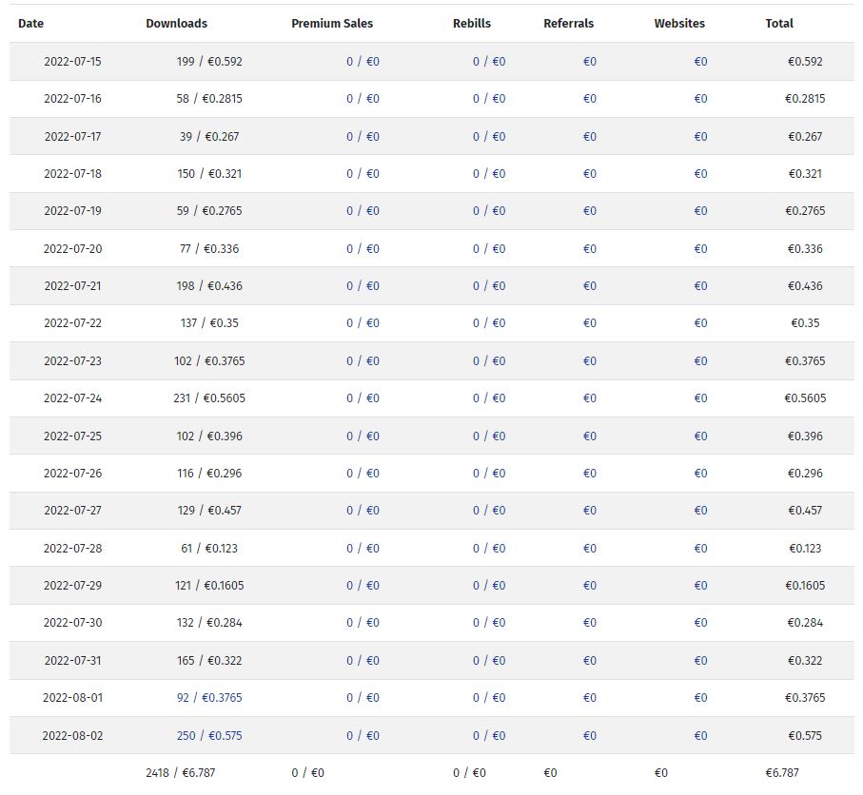This screenshot has height=795, width=863.
Task: Select the Rebills column header
Action: [472, 24]
